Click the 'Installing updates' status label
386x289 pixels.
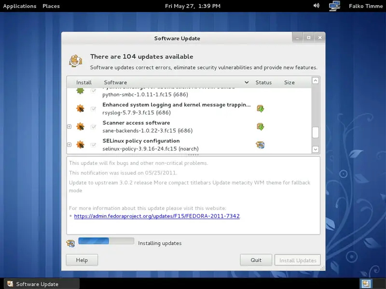[160, 243]
